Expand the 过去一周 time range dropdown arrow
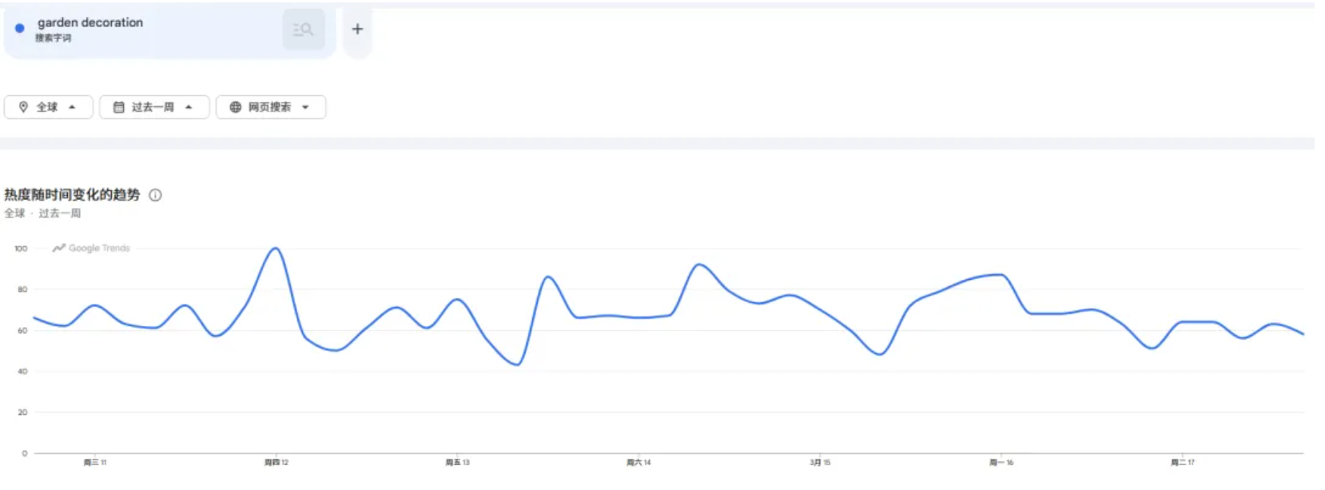This screenshot has width=1325, height=490. [189, 107]
